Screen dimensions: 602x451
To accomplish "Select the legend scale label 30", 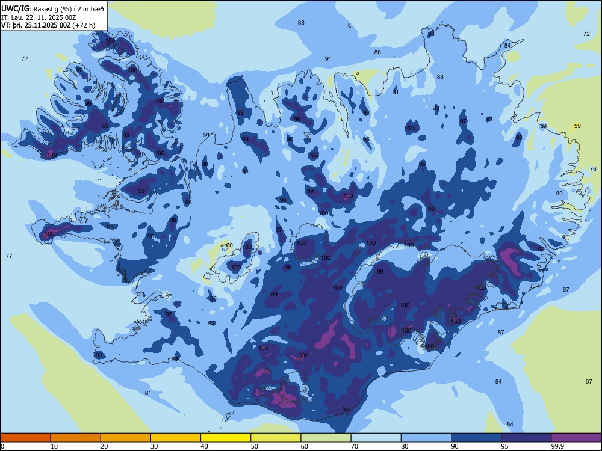I will pos(154,446).
